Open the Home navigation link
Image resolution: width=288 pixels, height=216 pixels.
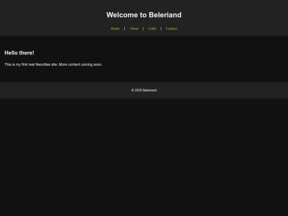tap(115, 28)
